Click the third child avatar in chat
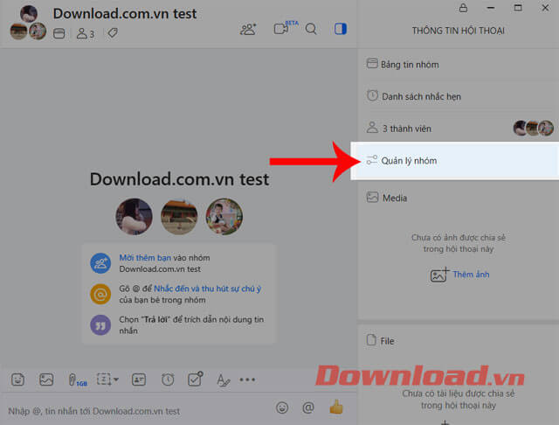559x425 pixels. pyautogui.click(x=224, y=217)
